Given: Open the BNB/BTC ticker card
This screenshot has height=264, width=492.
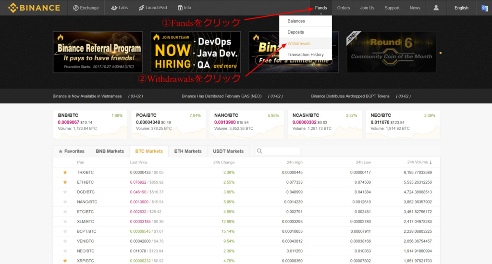Looking at the screenshot, I should tap(90, 125).
